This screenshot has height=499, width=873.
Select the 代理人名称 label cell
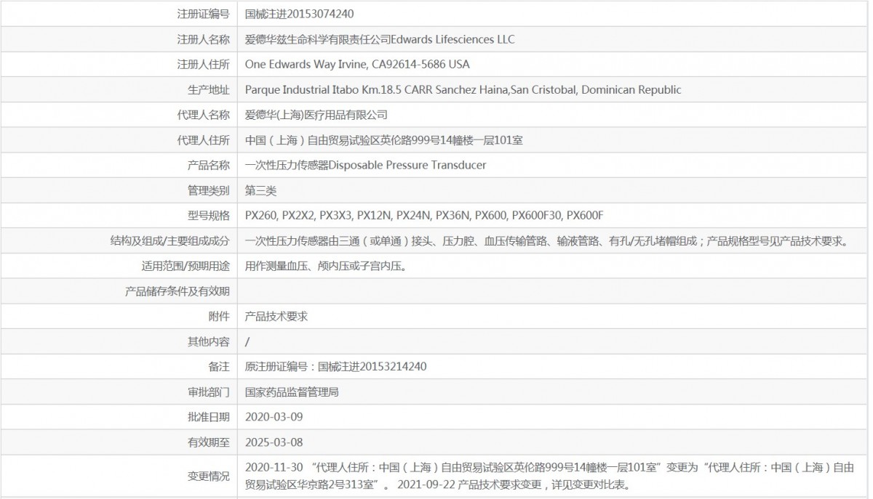[203, 115]
